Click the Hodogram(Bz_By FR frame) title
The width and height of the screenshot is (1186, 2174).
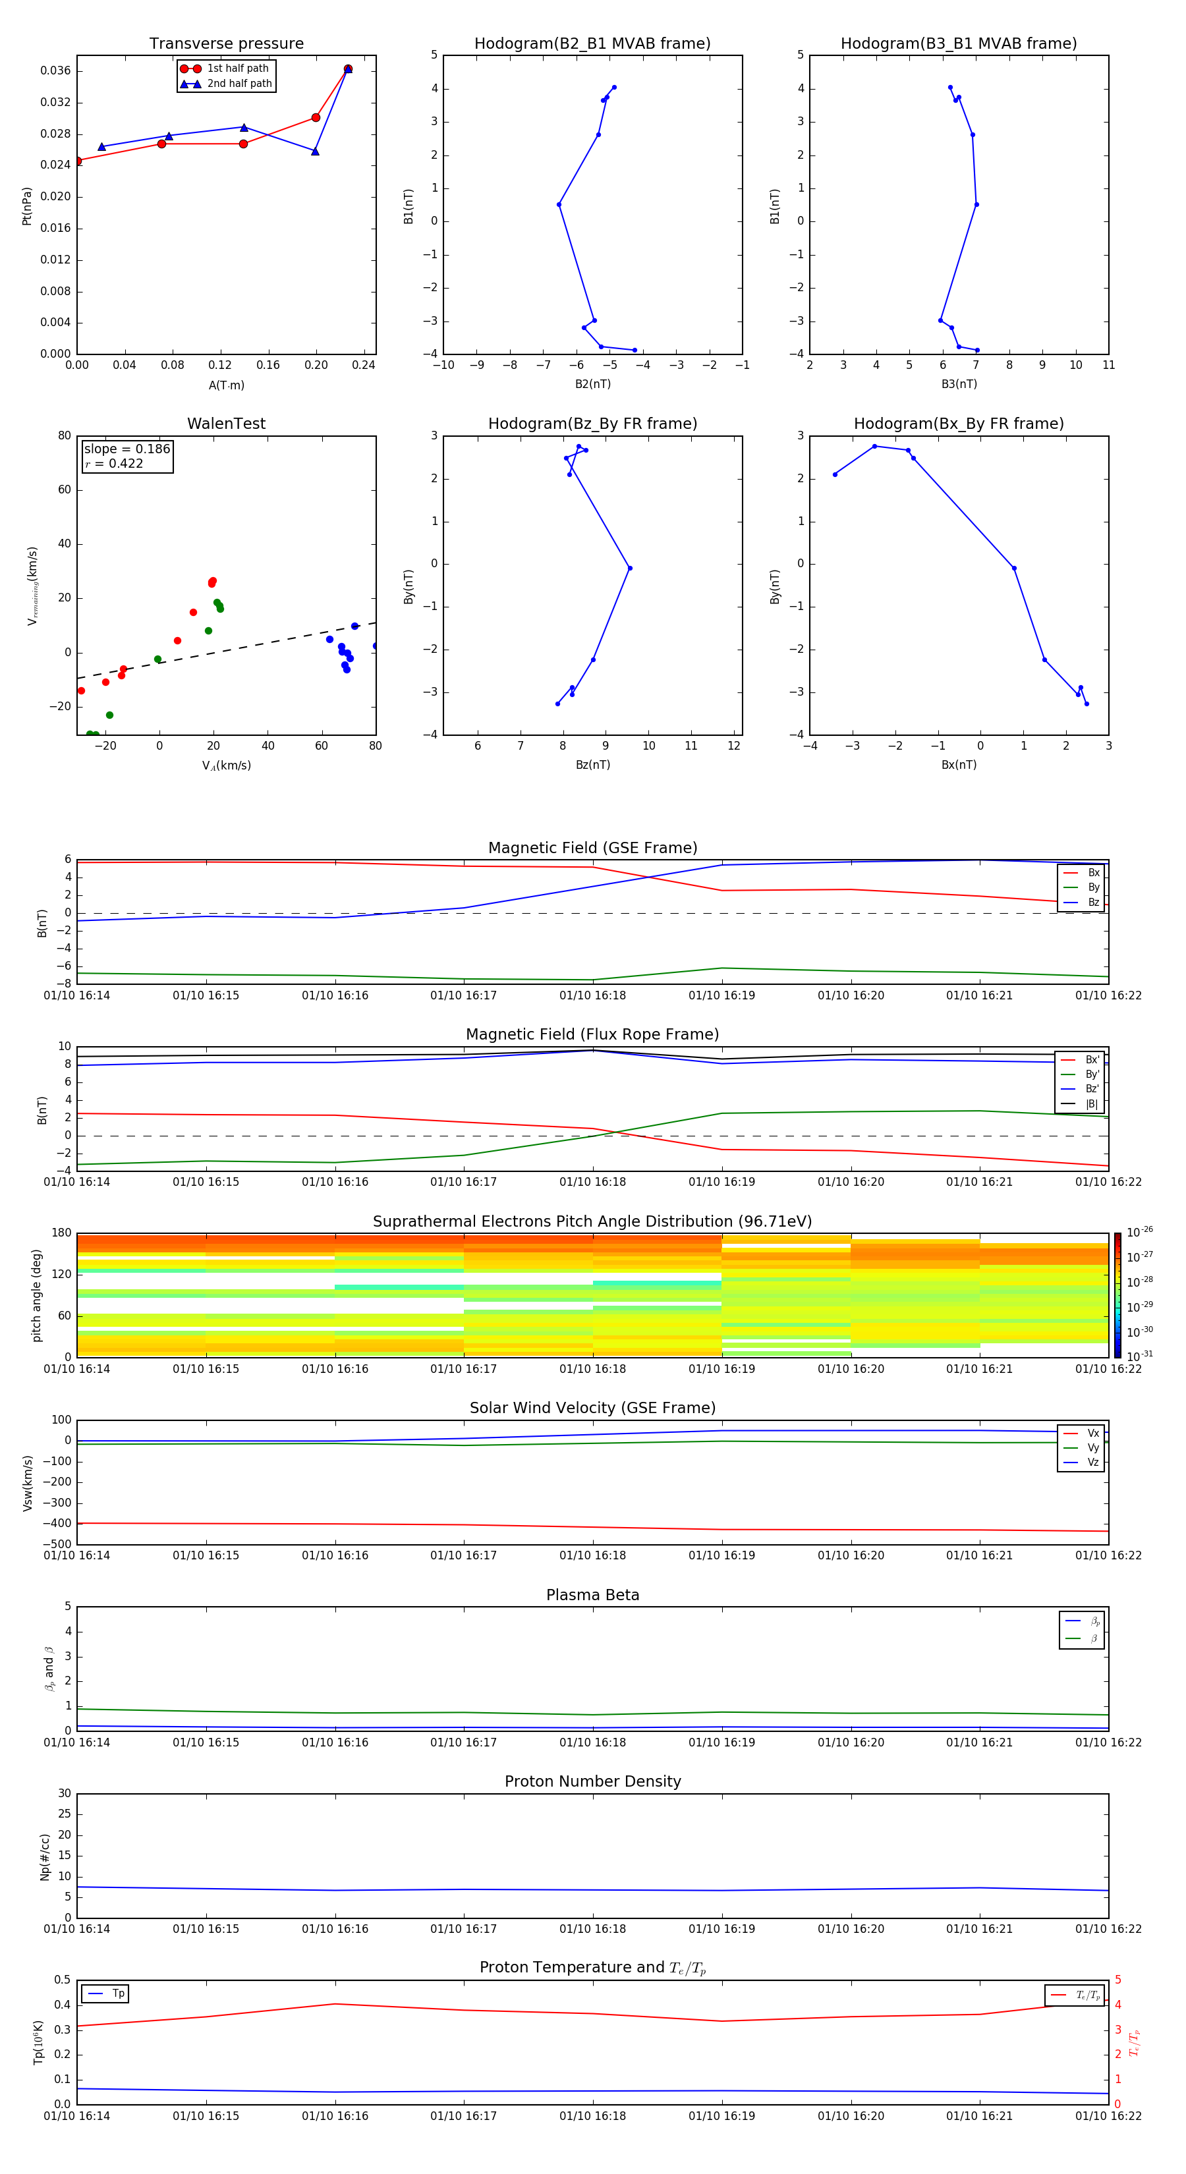(x=592, y=424)
